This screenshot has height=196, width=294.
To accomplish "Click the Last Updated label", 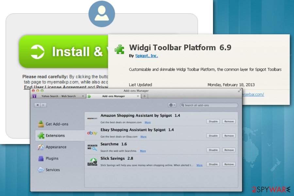I will (140, 85).
